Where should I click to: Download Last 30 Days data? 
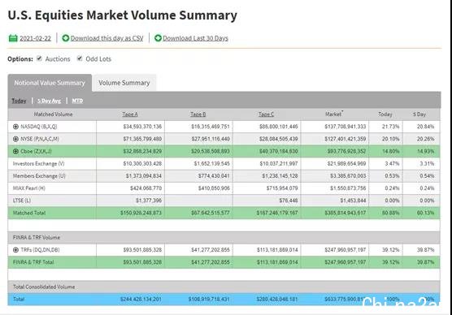click(195, 38)
